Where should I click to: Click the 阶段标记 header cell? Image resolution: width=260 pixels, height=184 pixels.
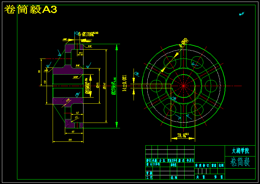202,165
